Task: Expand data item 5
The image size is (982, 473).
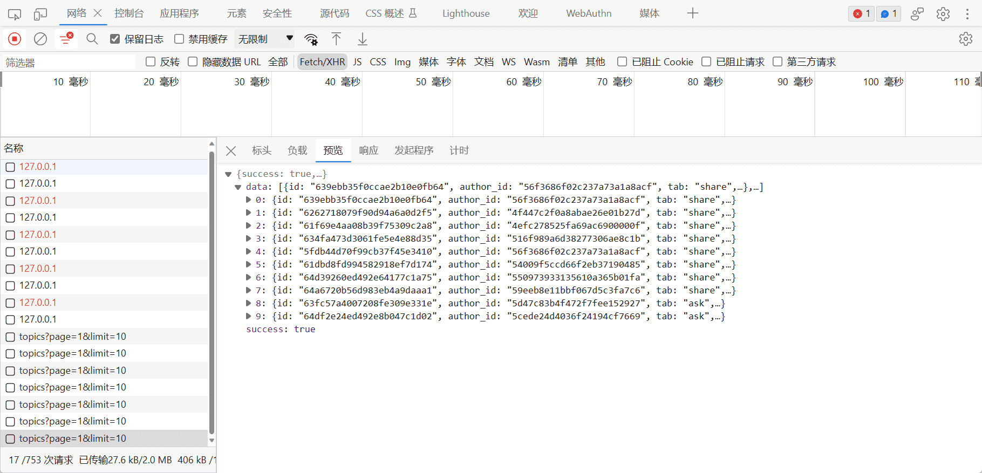Action: click(x=248, y=264)
